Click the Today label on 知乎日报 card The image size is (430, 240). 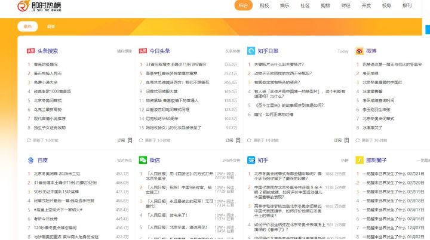coord(343,51)
